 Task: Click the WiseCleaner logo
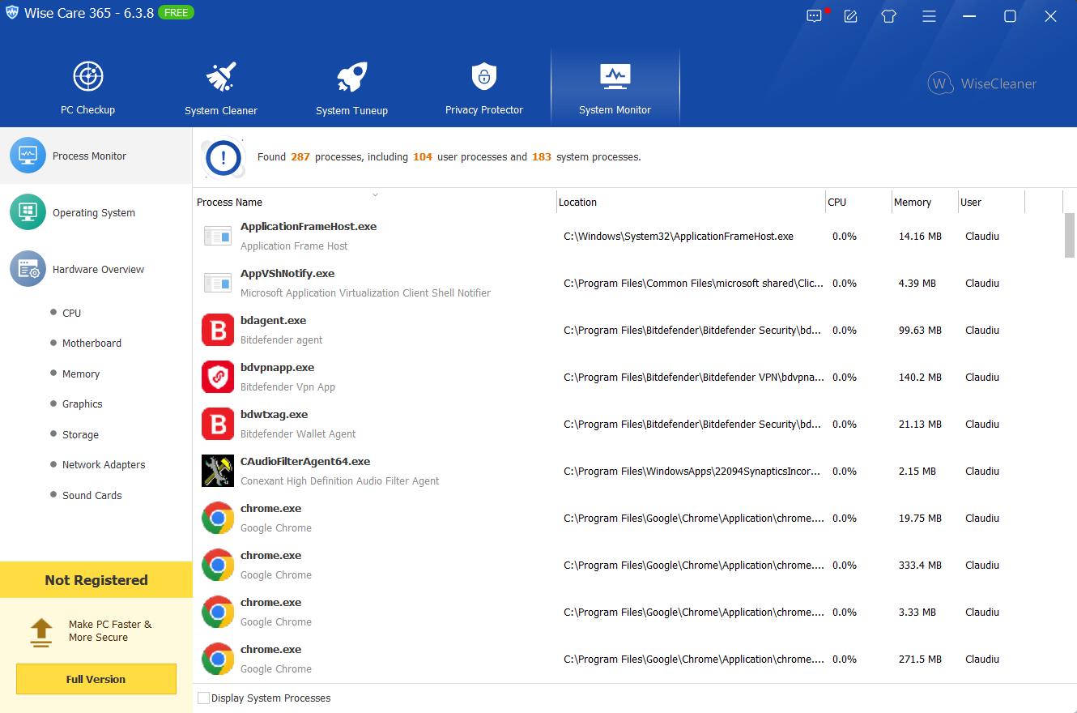[981, 83]
